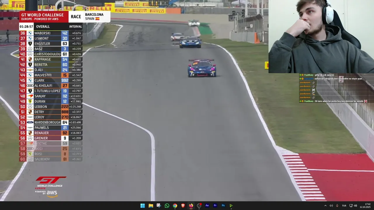This screenshot has width=374, height=210.
Task: Click FustBoey's chat message about 50 tane adam
Action: 333,101
